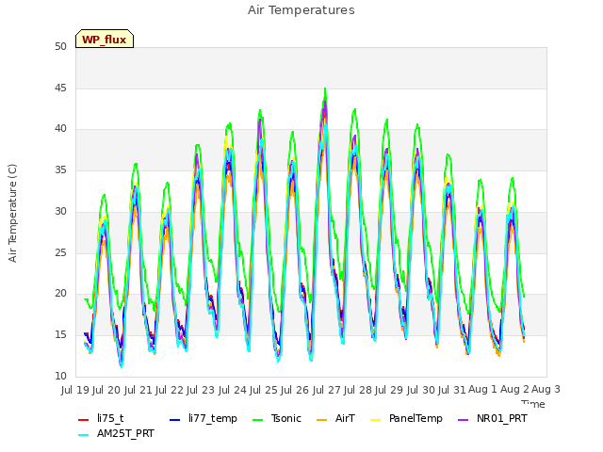Click the WP_flux annotation label
This screenshot has width=603, height=452.
(105, 40)
